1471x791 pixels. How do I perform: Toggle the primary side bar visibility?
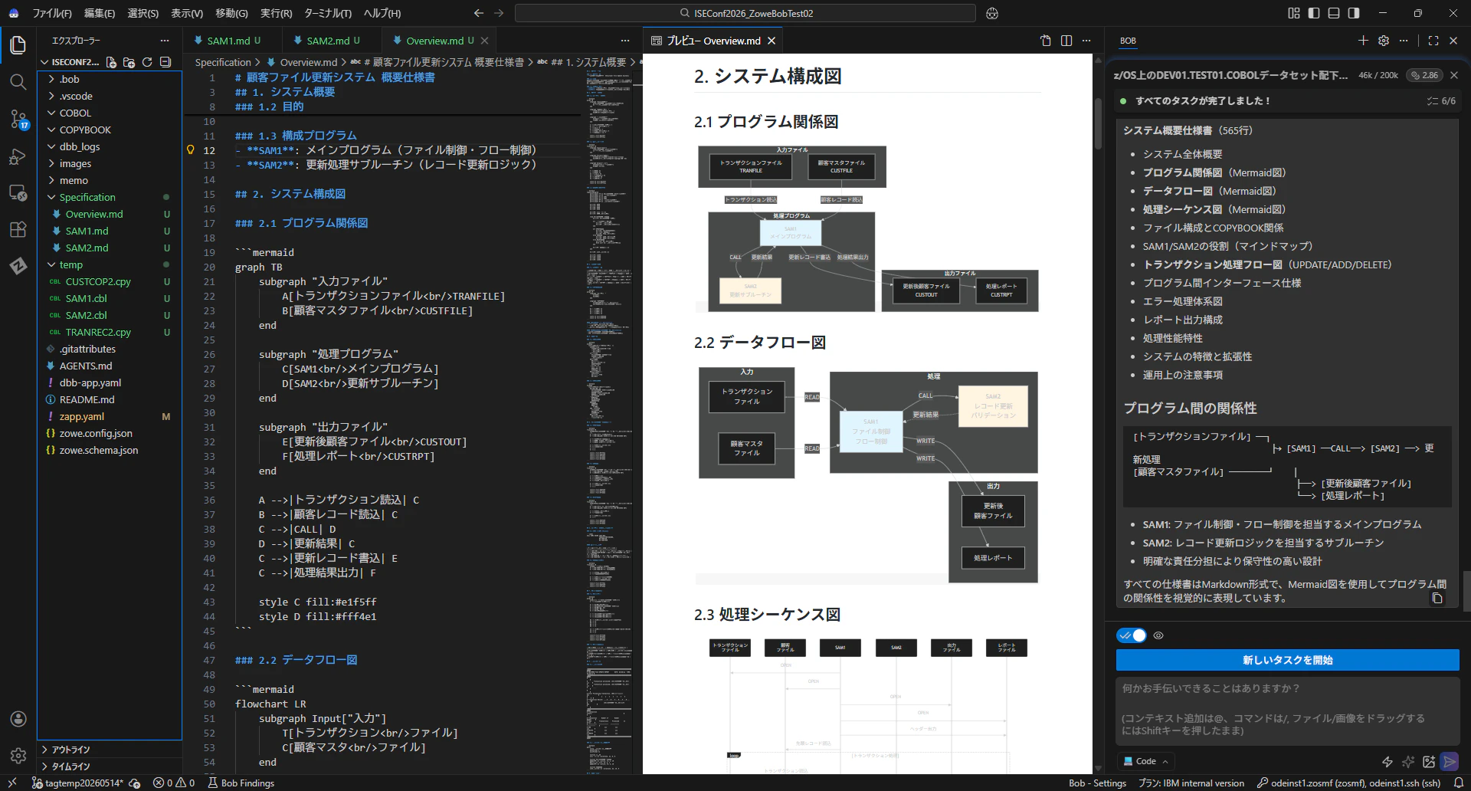[x=1314, y=13]
